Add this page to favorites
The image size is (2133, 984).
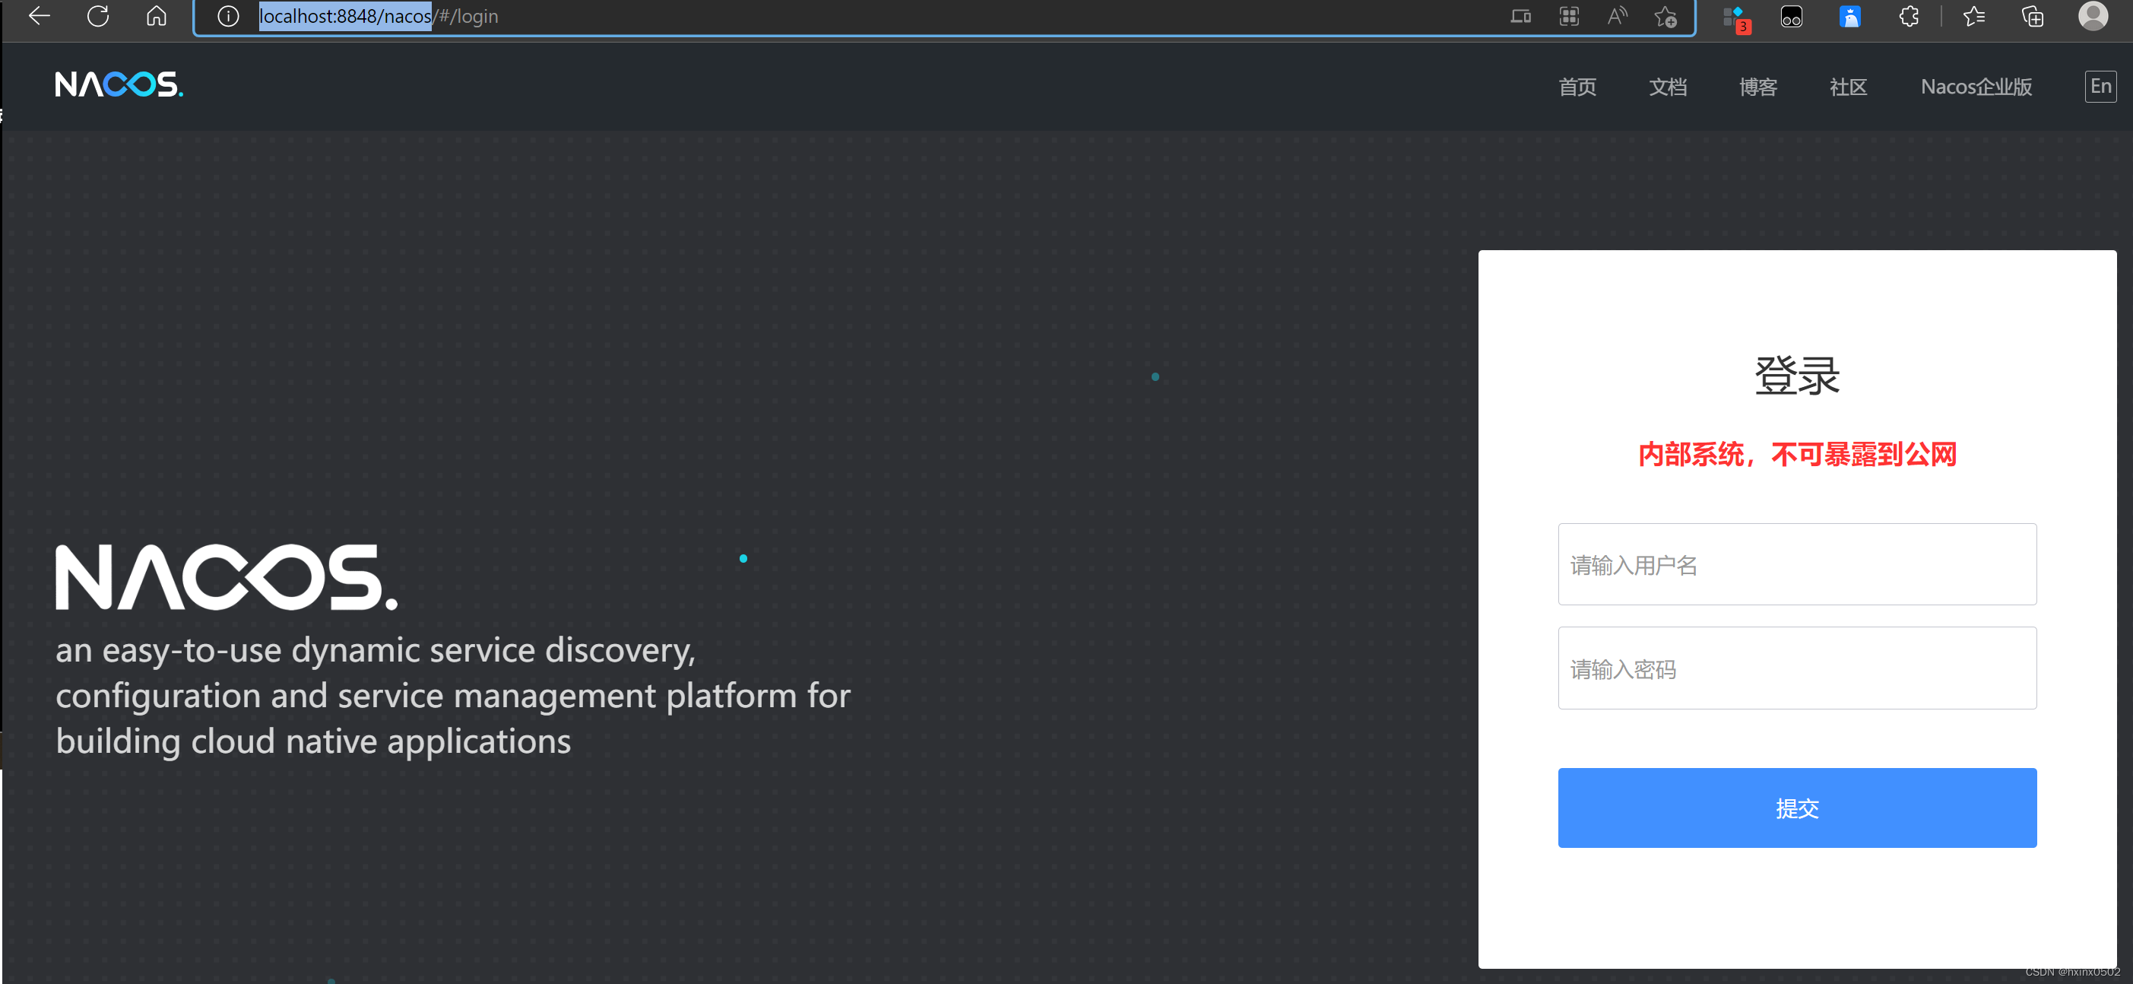tap(1666, 16)
